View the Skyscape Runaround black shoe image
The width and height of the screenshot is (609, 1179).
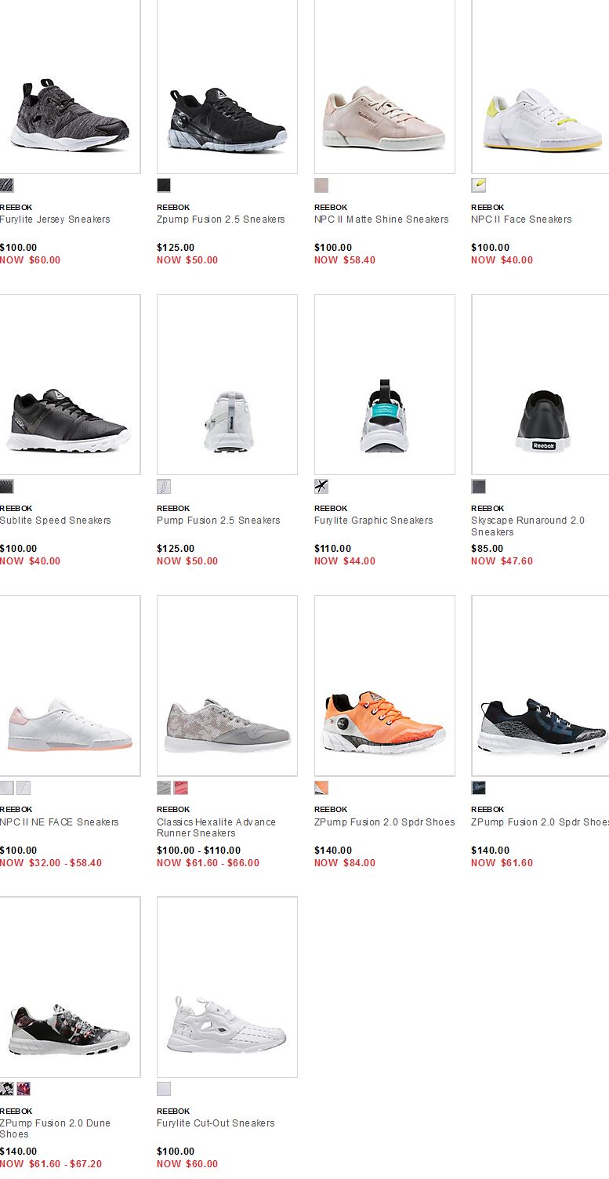(x=540, y=384)
